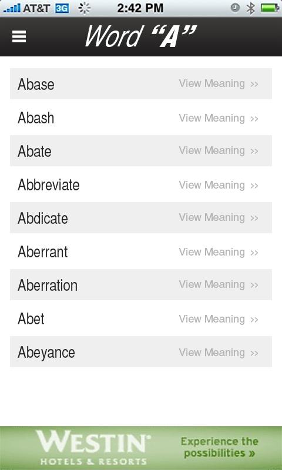The image size is (282, 470).
Task: Expand the Abash row double-chevron
Action: click(x=254, y=119)
